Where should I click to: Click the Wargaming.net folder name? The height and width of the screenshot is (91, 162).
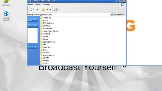point(49,55)
